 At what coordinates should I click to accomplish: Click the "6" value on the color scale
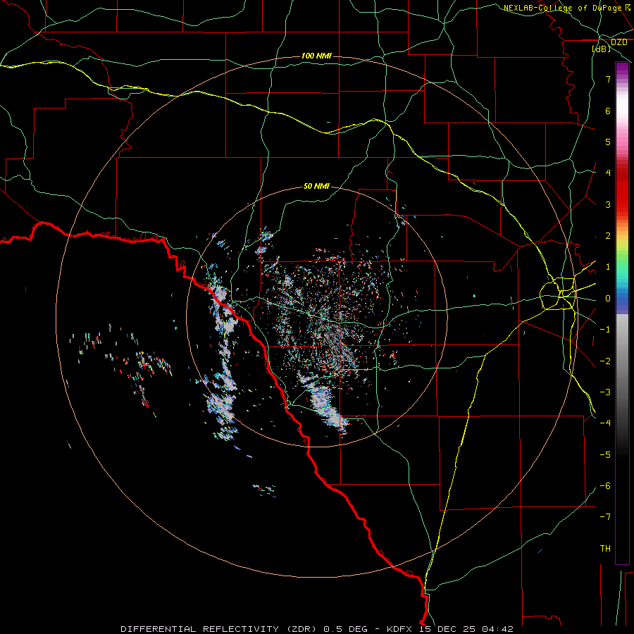(x=608, y=111)
